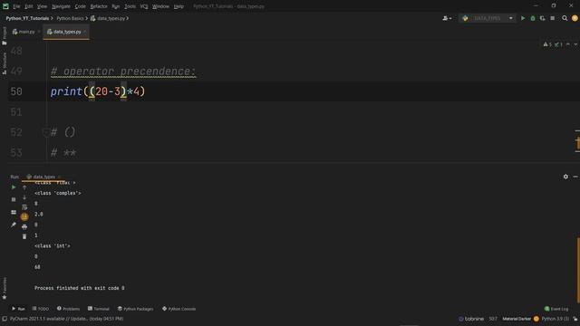Image resolution: width=580 pixels, height=326 pixels.
Task: Open the user account icon menu
Action: pyautogui.click(x=447, y=18)
